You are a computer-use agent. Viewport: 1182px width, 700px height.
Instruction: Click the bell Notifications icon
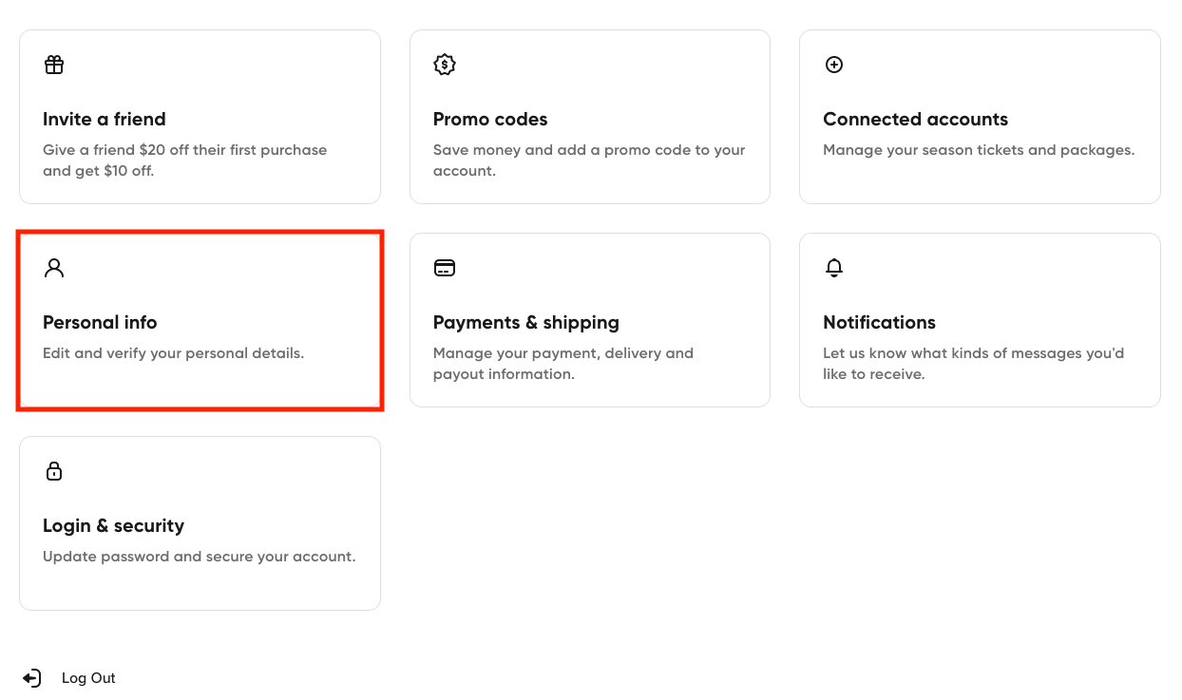(x=834, y=268)
